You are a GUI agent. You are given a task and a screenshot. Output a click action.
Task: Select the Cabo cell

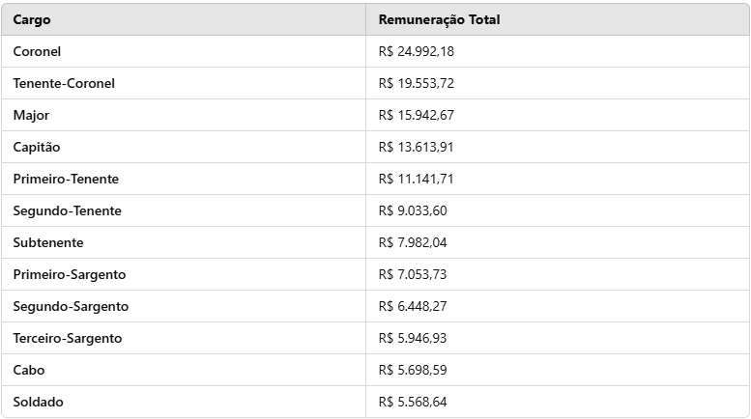click(29, 370)
